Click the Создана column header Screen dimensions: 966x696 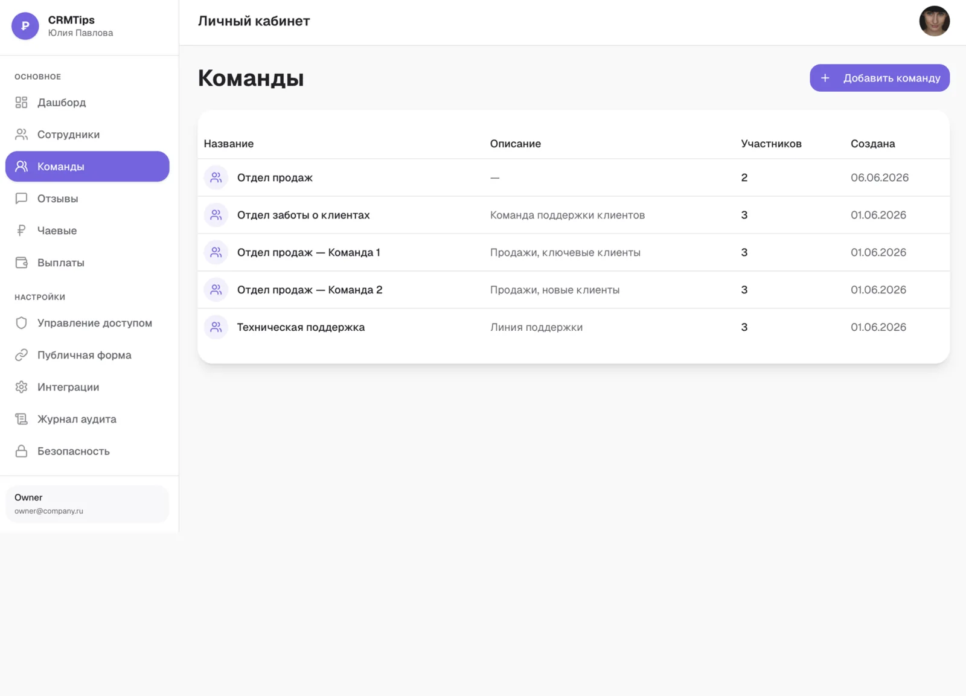[872, 144]
